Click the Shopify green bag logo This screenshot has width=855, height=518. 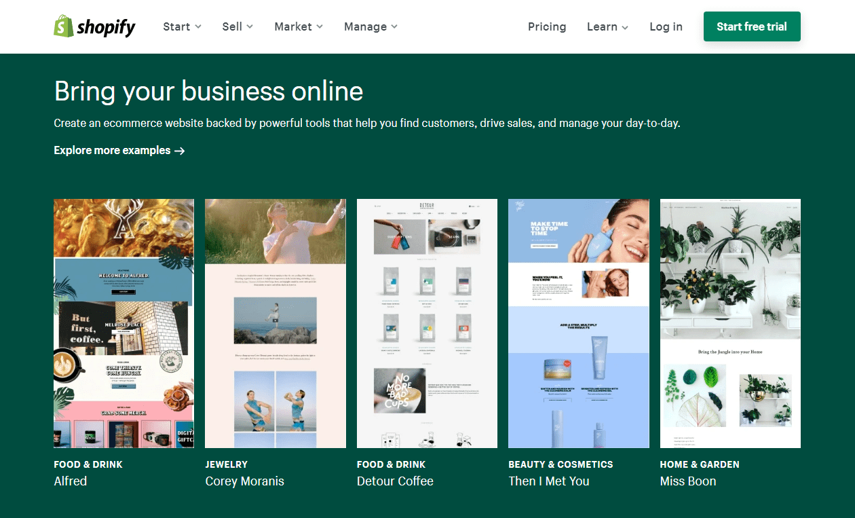[63, 26]
